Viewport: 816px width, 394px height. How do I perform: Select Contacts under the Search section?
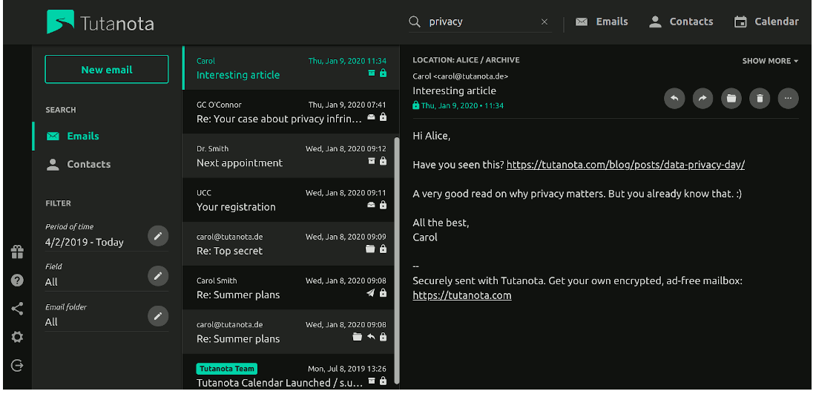click(x=88, y=164)
